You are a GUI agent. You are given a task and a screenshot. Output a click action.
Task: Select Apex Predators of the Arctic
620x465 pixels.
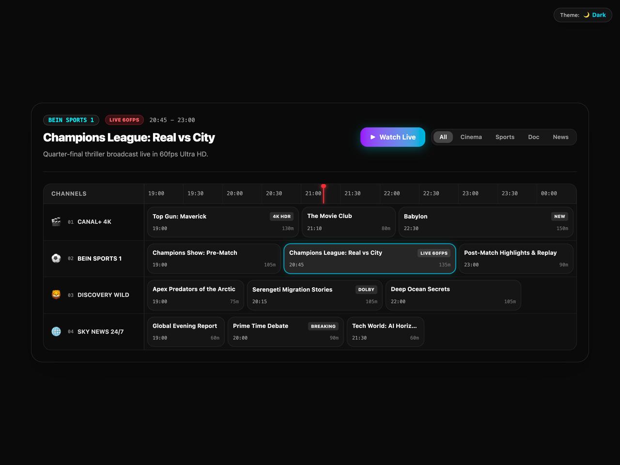point(196,295)
